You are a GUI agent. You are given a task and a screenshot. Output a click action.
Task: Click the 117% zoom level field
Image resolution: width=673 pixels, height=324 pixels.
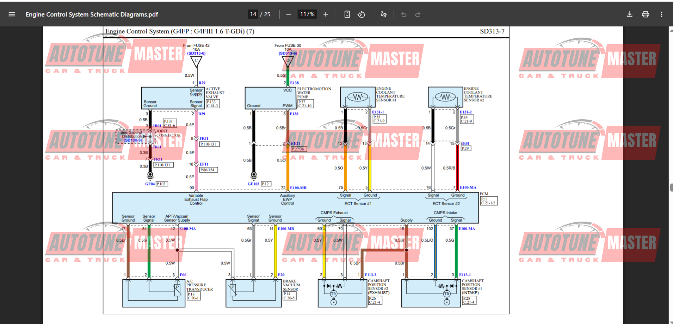307,14
